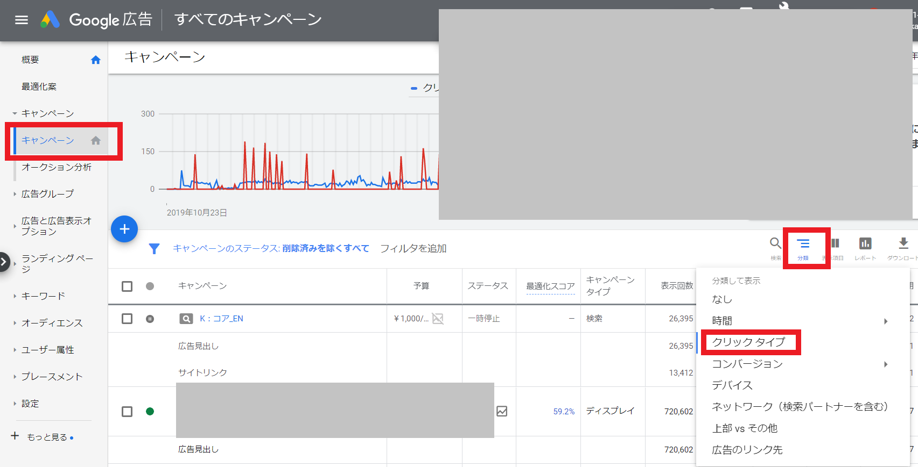The height and width of the screenshot is (467, 918).
Task: Click the 13,412 impressions cell
Action: 681,373
